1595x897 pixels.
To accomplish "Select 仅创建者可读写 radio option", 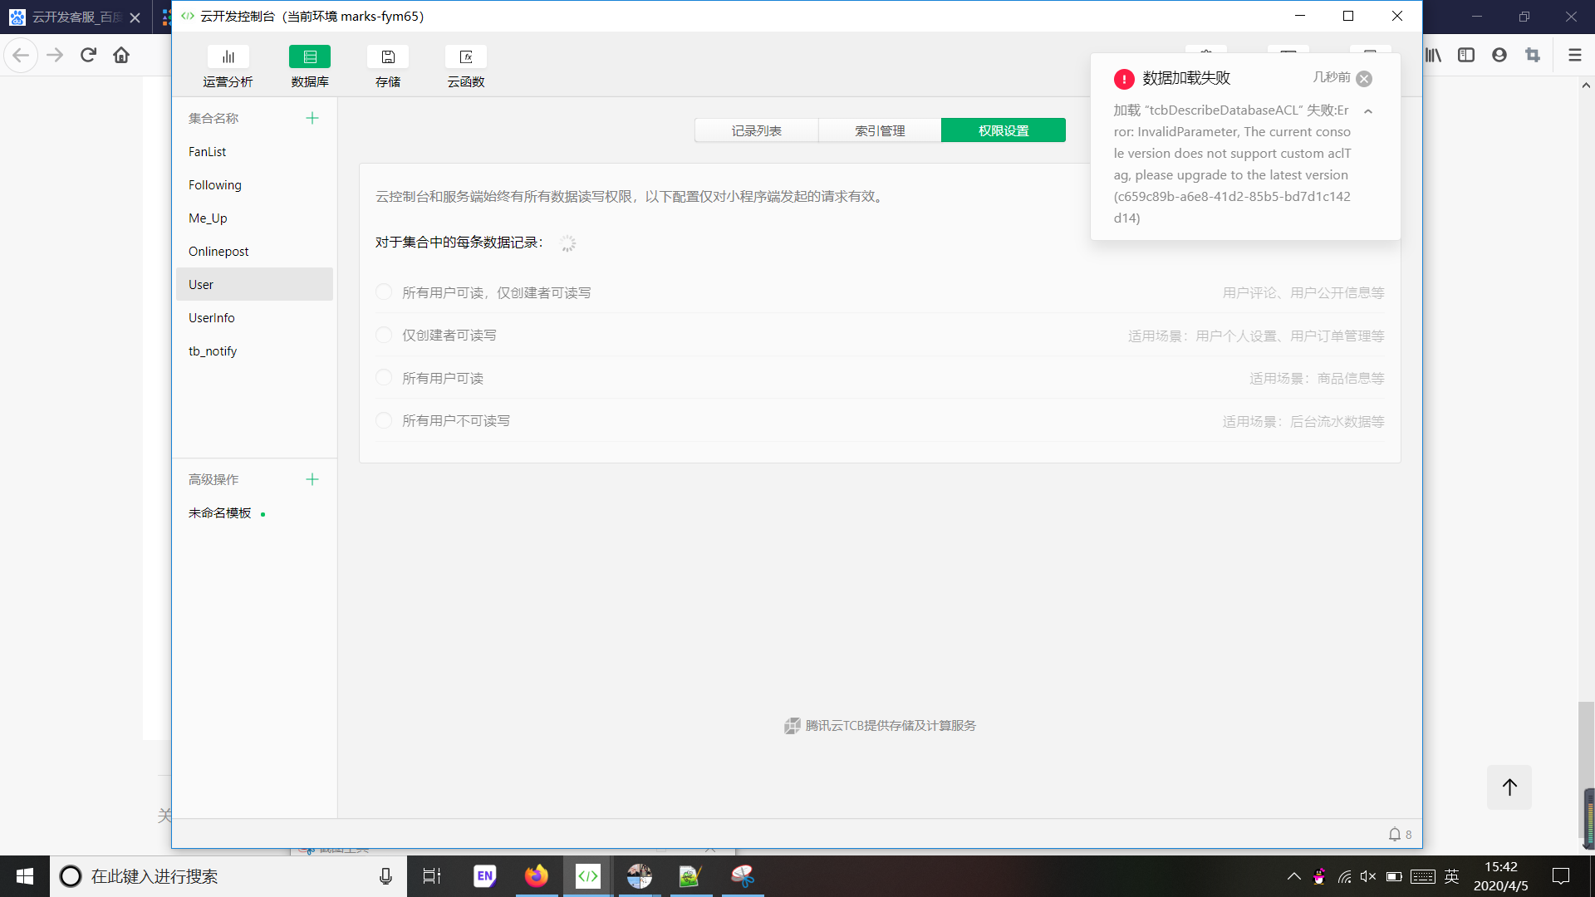I will [x=384, y=335].
